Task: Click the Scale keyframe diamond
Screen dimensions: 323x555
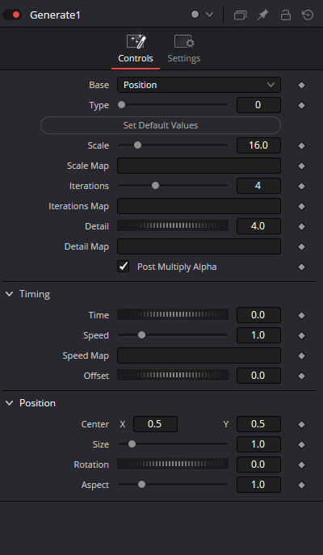Action: click(x=301, y=146)
